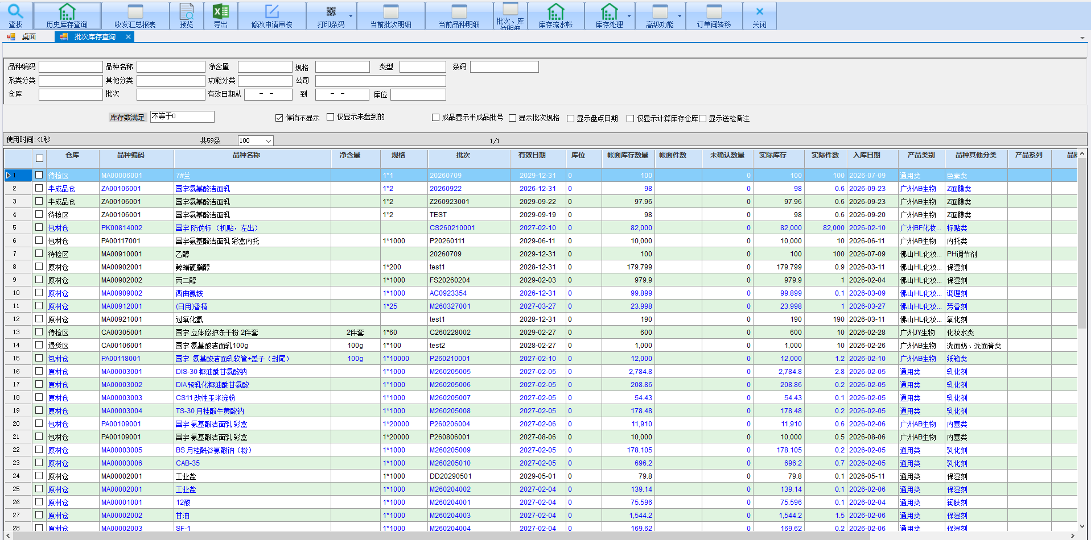The width and height of the screenshot is (1091, 540).
Task: Open 修改申请审核 toolbar item
Action: [272, 16]
